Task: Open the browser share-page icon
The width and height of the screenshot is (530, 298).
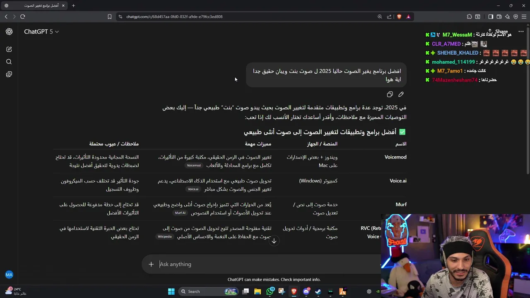Action: 389,17
